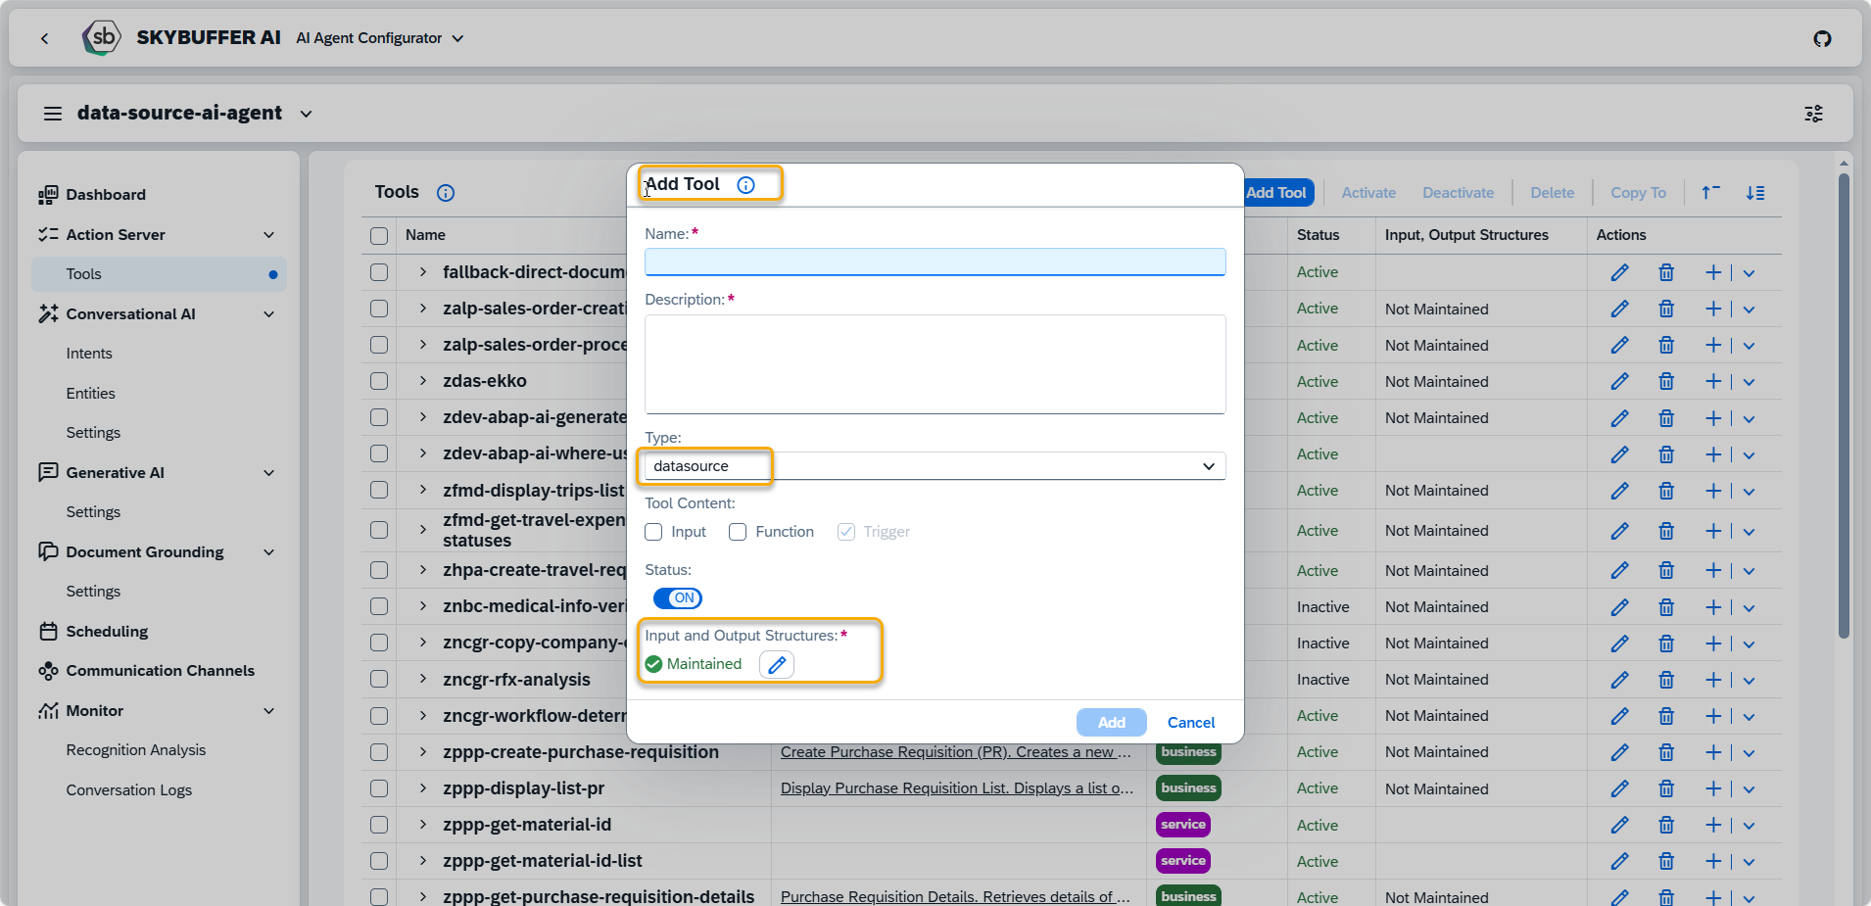
Task: Select Conversation Logs in sidebar
Action: [128, 790]
